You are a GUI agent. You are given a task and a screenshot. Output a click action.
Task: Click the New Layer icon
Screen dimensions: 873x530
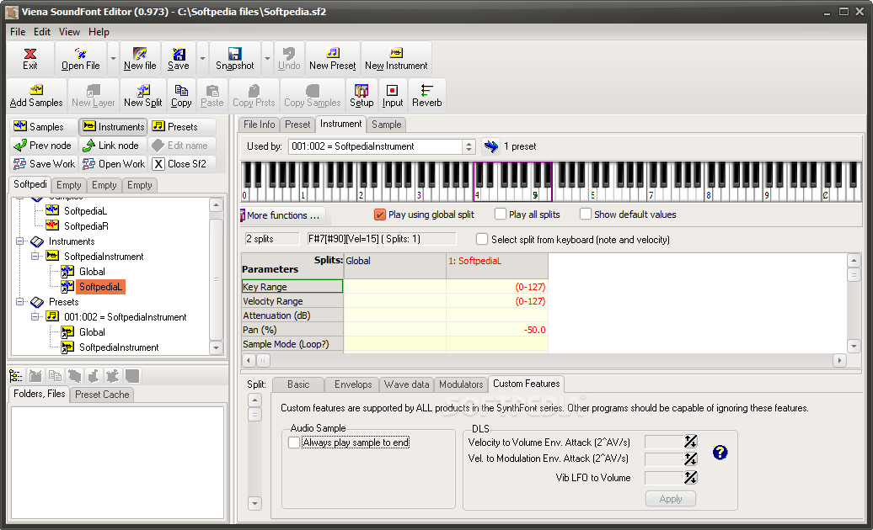click(93, 96)
